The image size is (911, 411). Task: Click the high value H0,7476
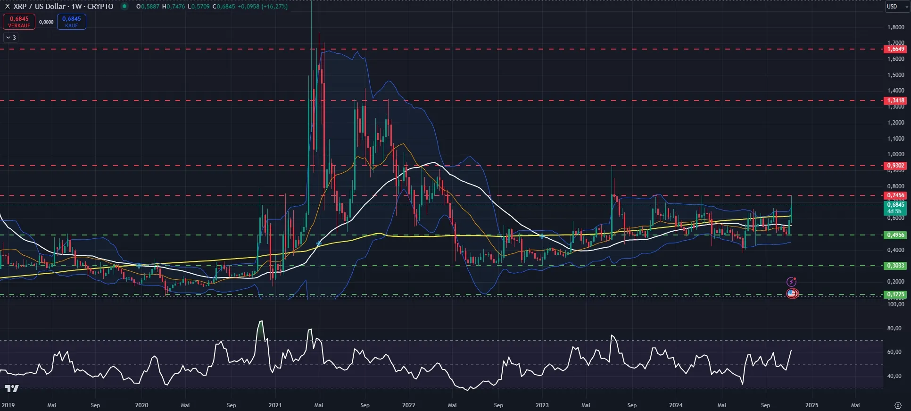[x=174, y=7]
